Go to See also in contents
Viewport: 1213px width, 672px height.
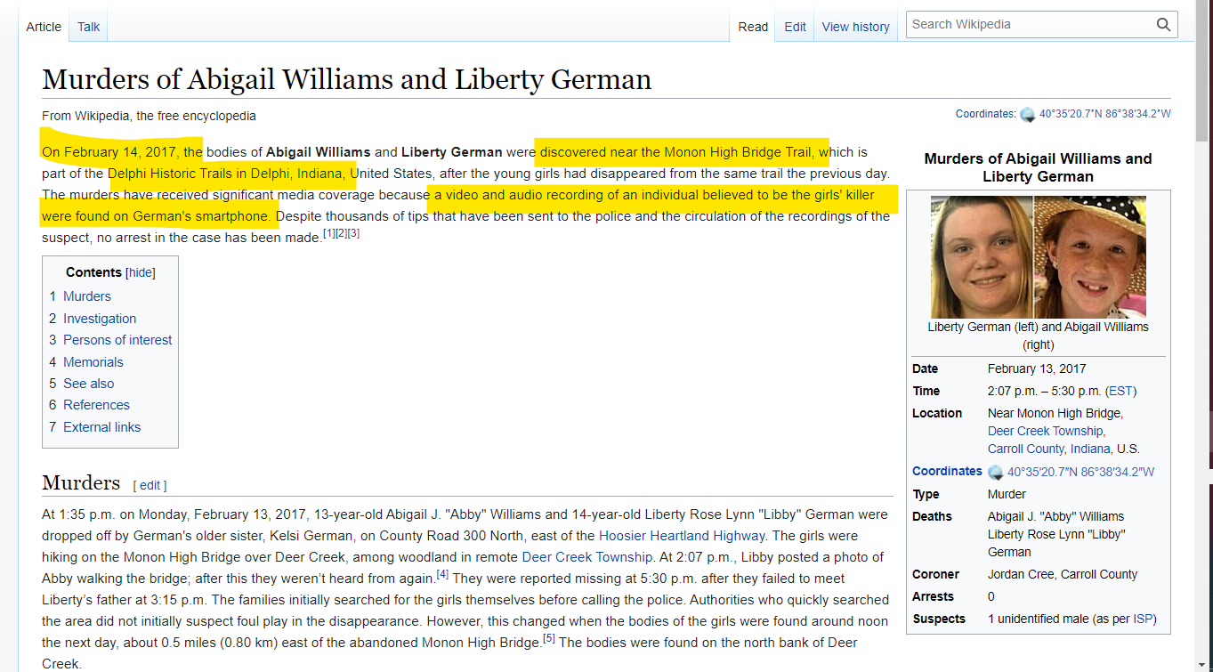pos(89,384)
